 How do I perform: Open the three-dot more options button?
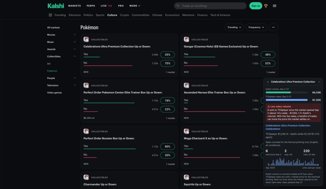click(273, 27)
